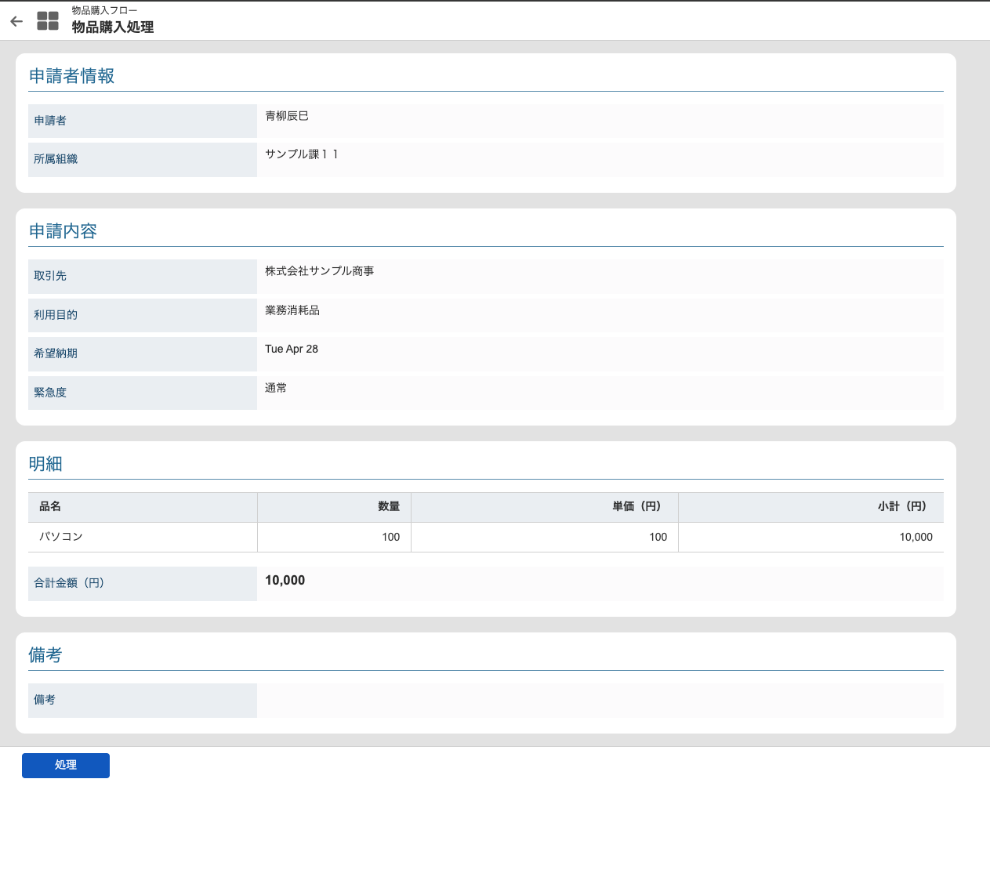
Task: Click the 処理 button
Action: 66,766
